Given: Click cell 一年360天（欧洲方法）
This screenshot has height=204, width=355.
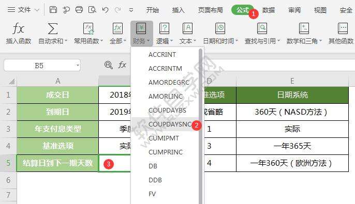Looking at the screenshot, I should (292, 163).
